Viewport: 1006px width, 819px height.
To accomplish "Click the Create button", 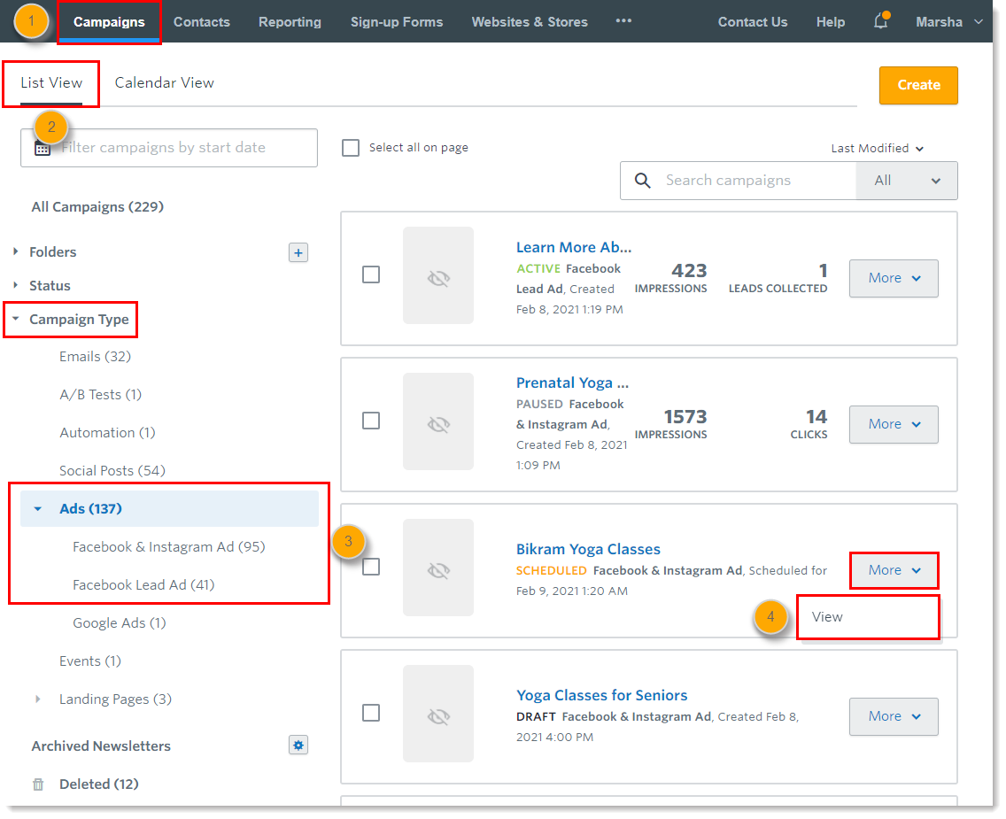I will (918, 85).
